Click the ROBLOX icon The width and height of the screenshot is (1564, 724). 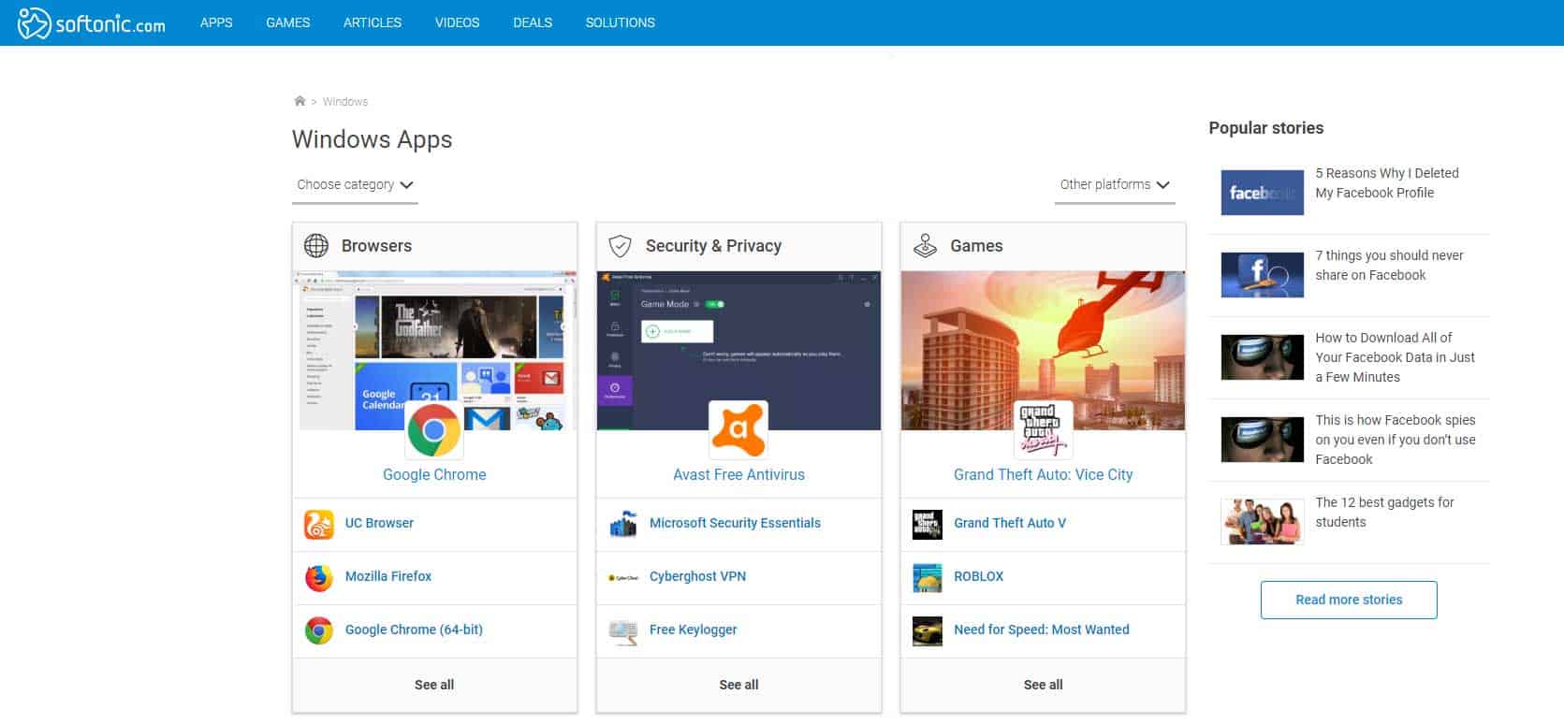(928, 577)
